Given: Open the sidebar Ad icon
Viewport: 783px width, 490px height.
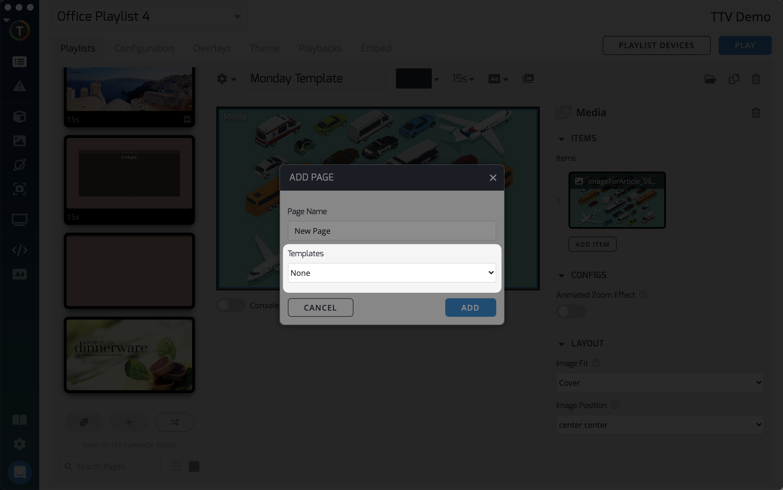Looking at the screenshot, I should coord(19,274).
